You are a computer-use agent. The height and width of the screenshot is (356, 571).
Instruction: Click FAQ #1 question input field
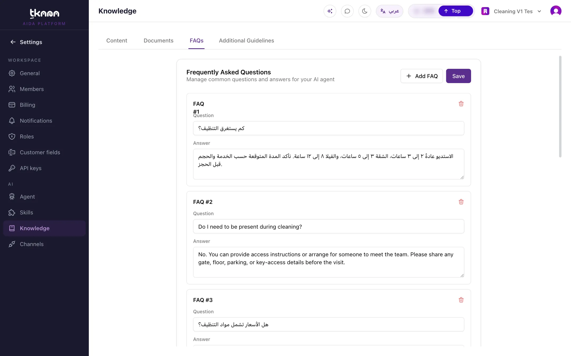point(329,128)
